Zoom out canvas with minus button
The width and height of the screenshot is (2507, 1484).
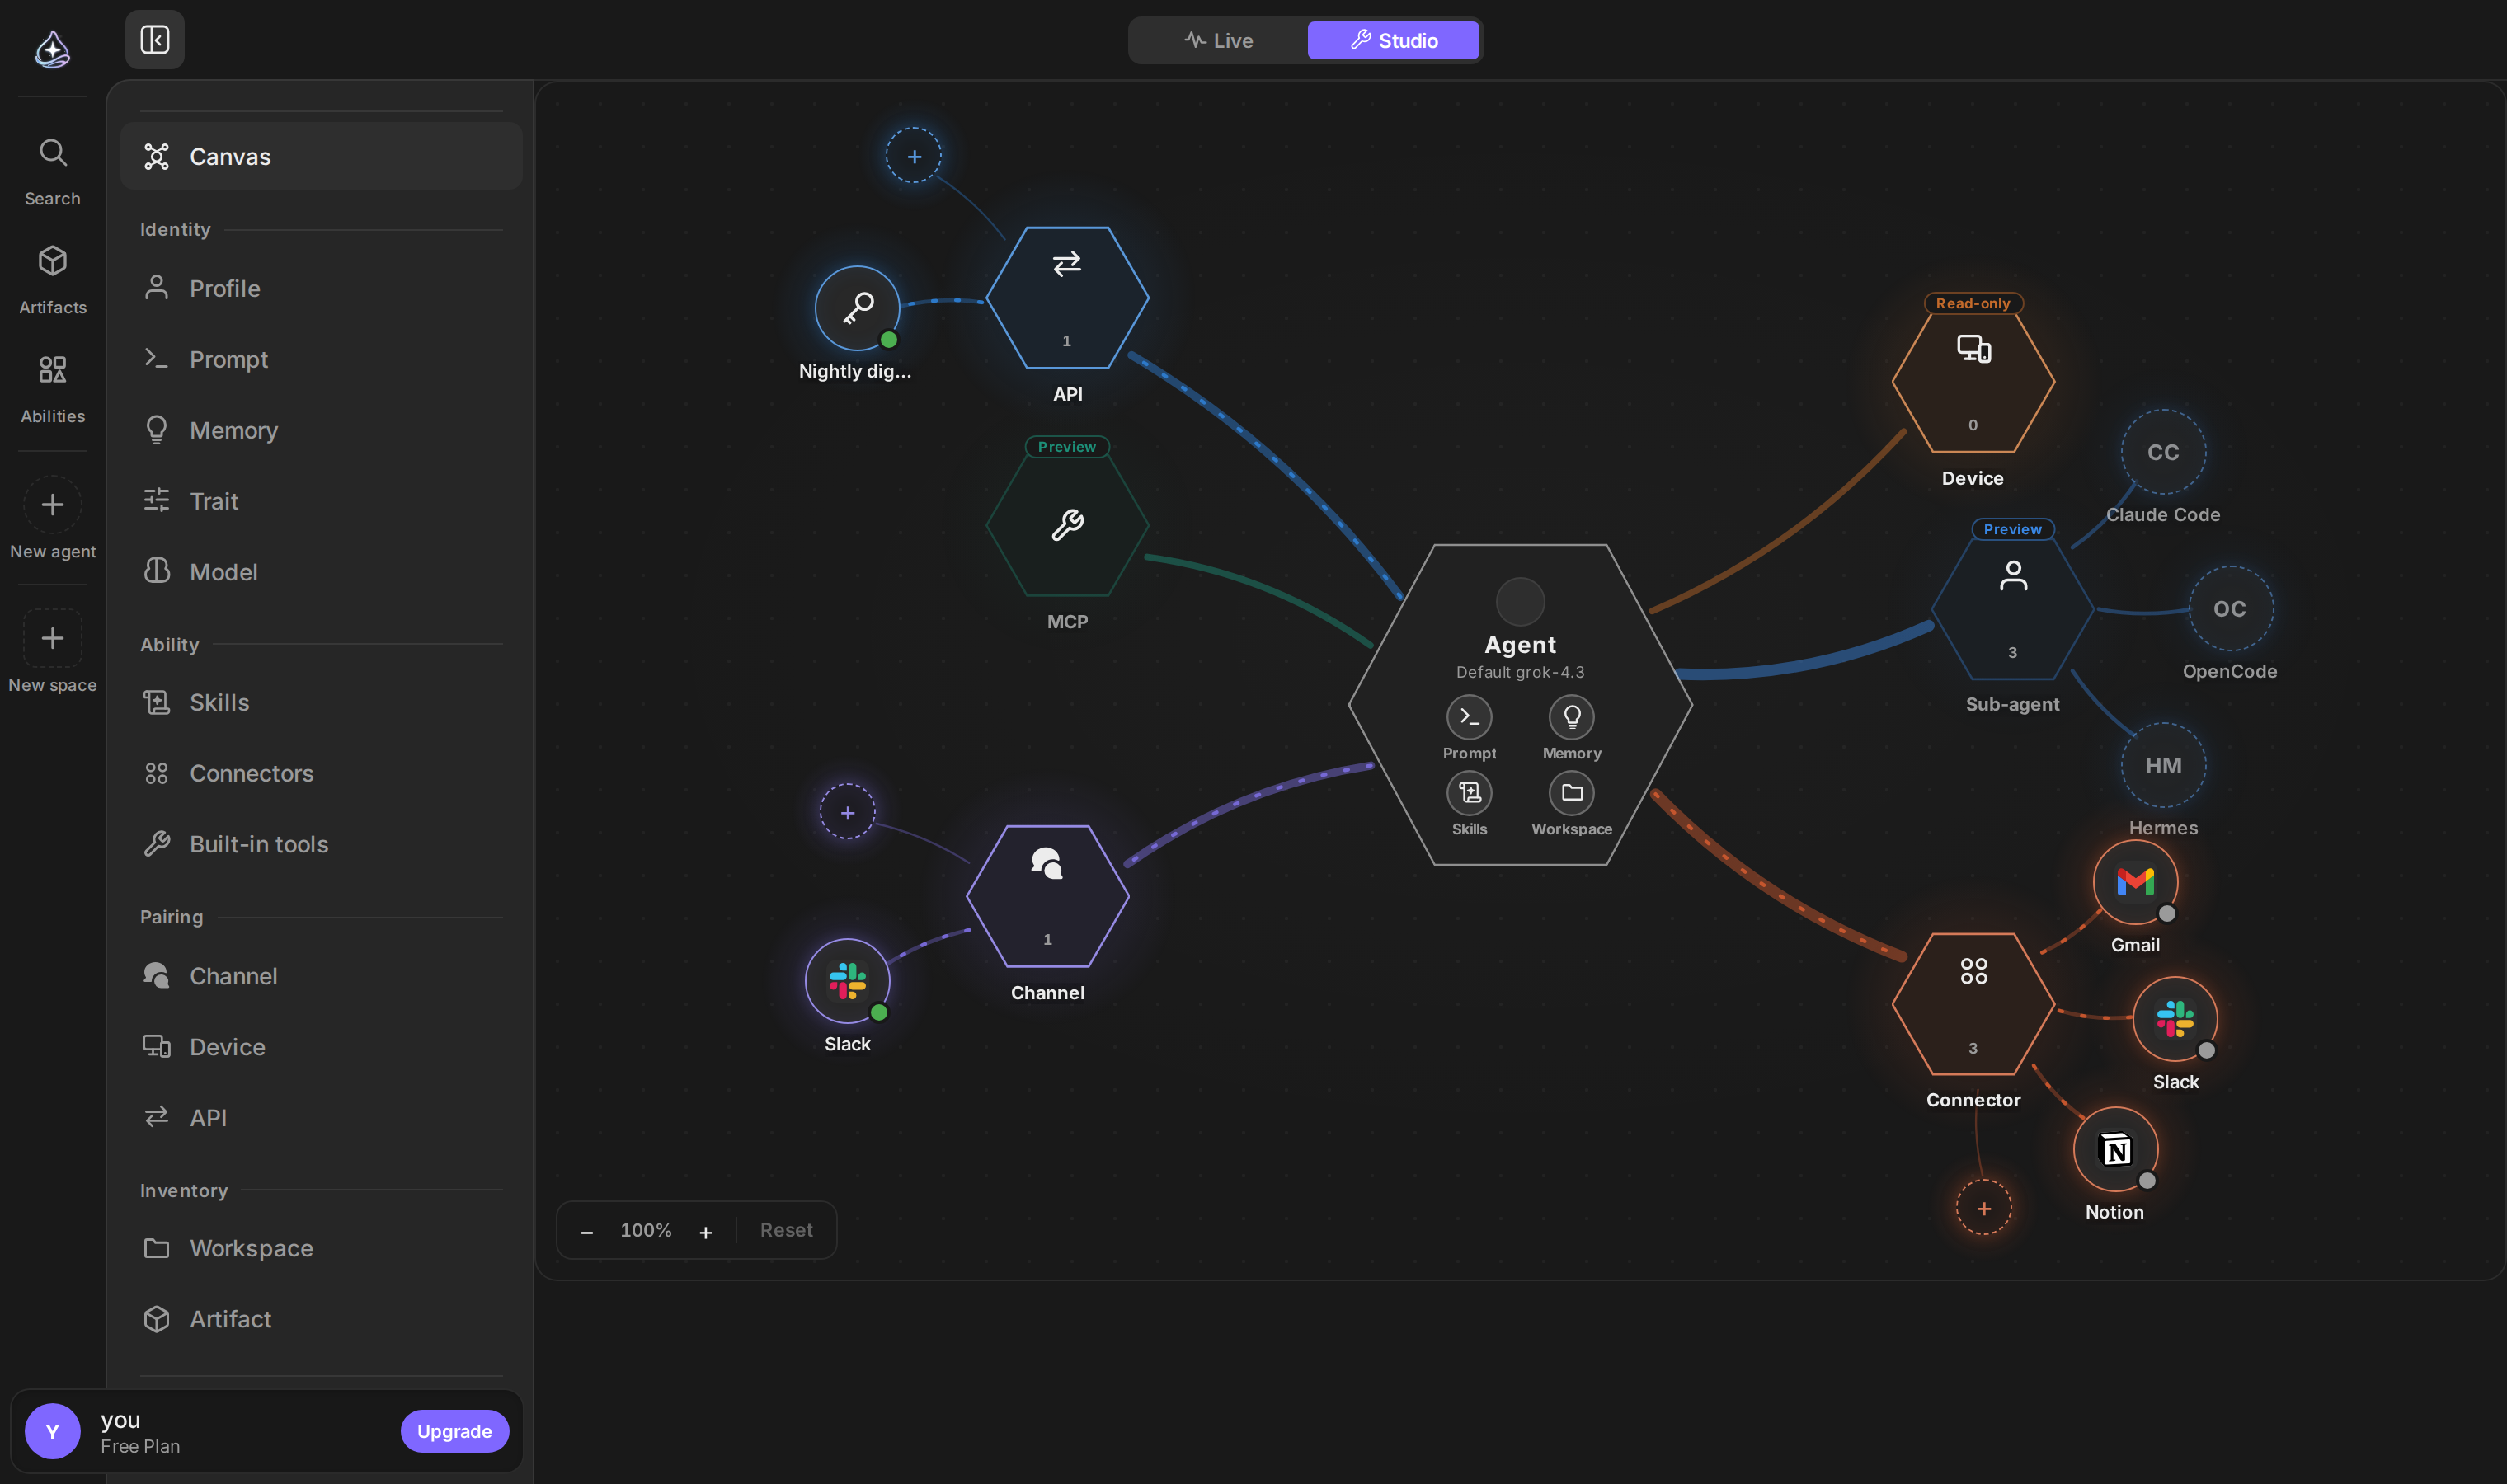click(x=586, y=1231)
